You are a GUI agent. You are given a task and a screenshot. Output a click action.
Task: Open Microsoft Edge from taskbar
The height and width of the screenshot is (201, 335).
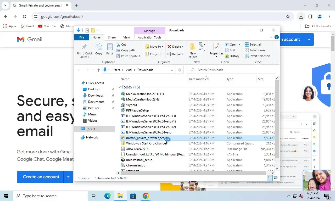click(x=107, y=196)
